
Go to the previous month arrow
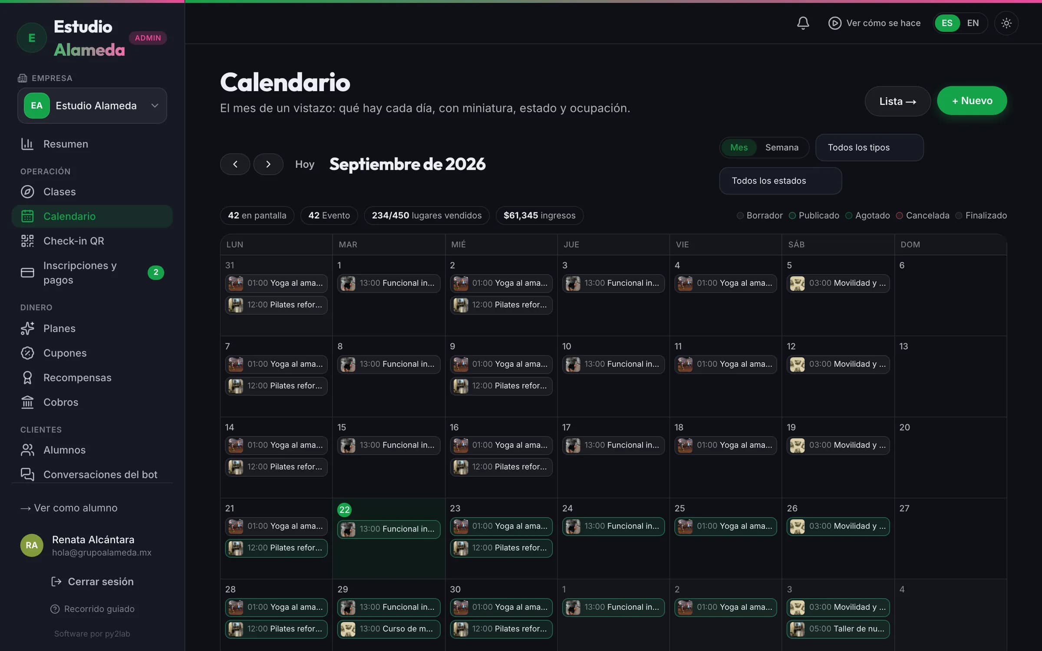click(235, 164)
